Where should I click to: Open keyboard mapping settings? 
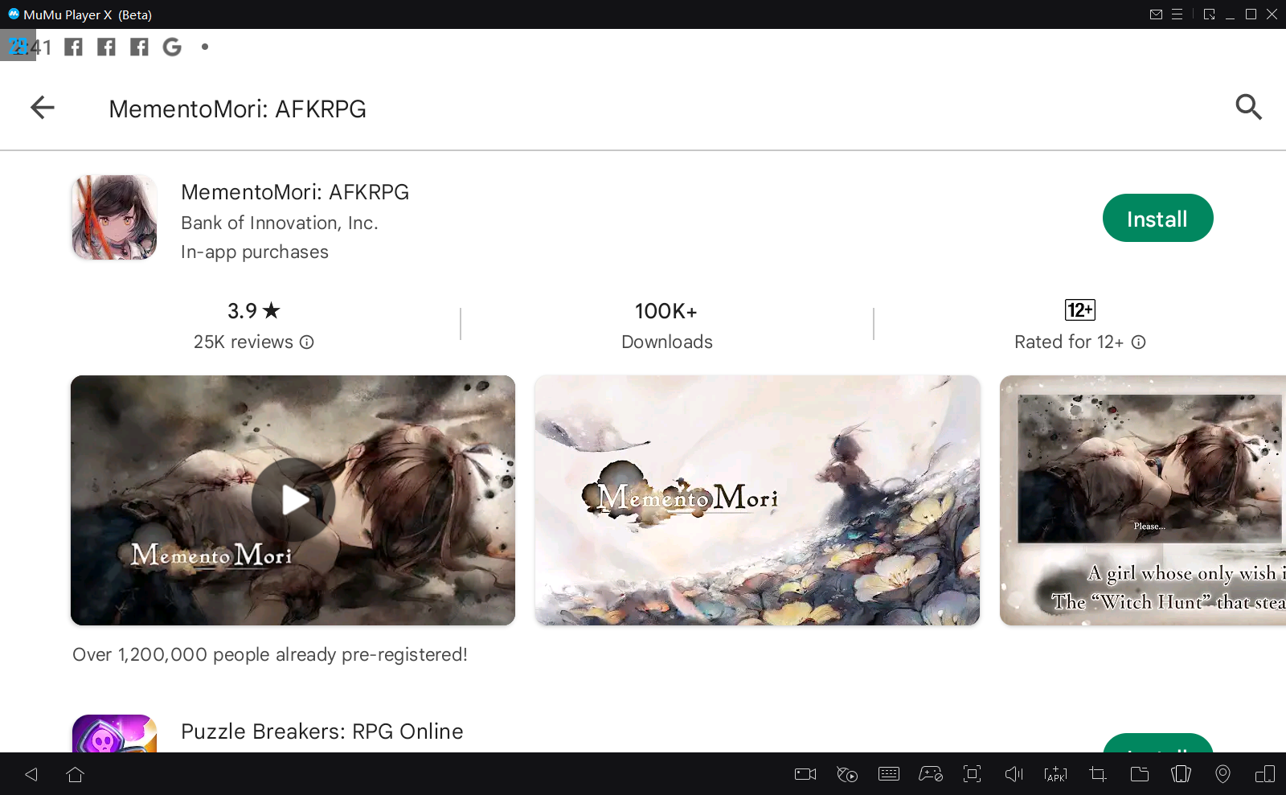(x=889, y=774)
